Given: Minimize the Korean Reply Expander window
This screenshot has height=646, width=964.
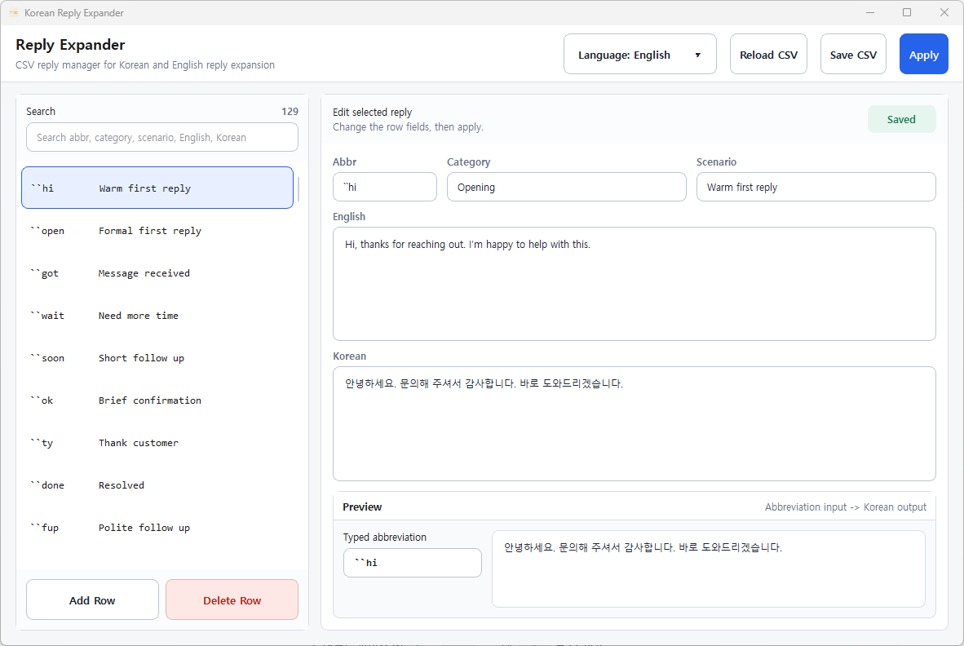Looking at the screenshot, I should (x=870, y=12).
